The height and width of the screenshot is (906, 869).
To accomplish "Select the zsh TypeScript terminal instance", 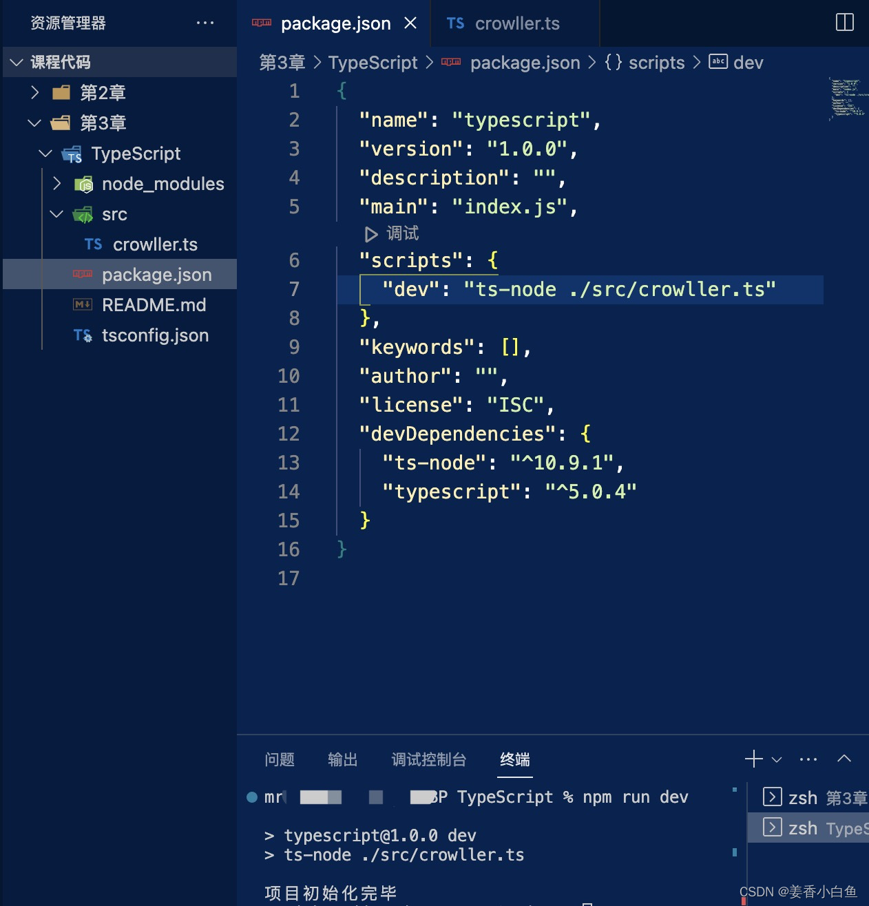I will (x=808, y=828).
